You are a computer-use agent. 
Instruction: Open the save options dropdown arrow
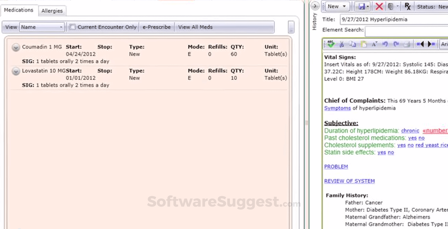pyautogui.click(x=368, y=6)
